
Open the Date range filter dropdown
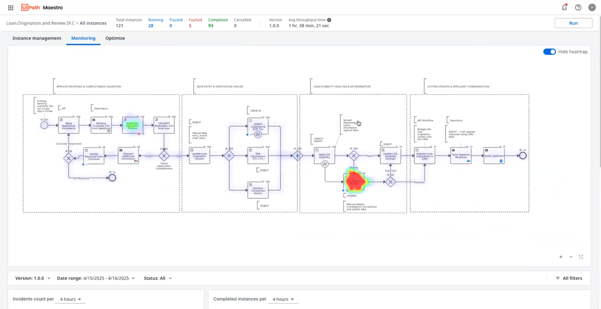[96, 279]
